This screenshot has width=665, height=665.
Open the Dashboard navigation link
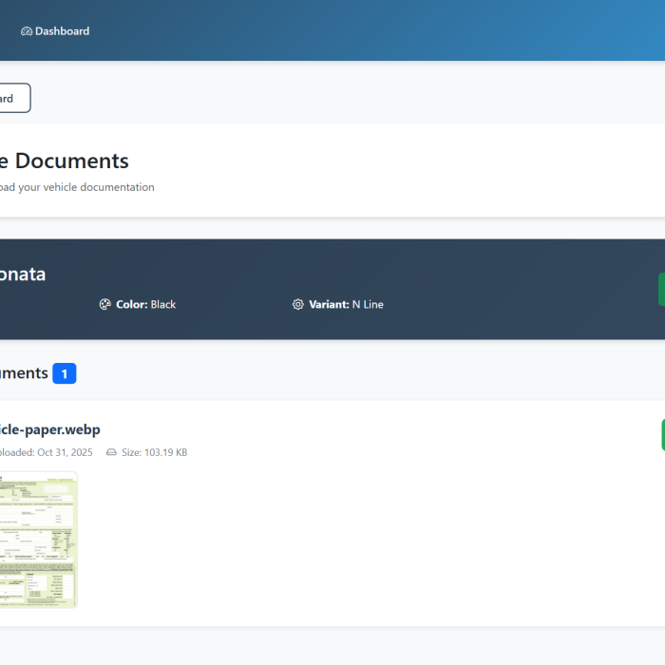point(55,31)
